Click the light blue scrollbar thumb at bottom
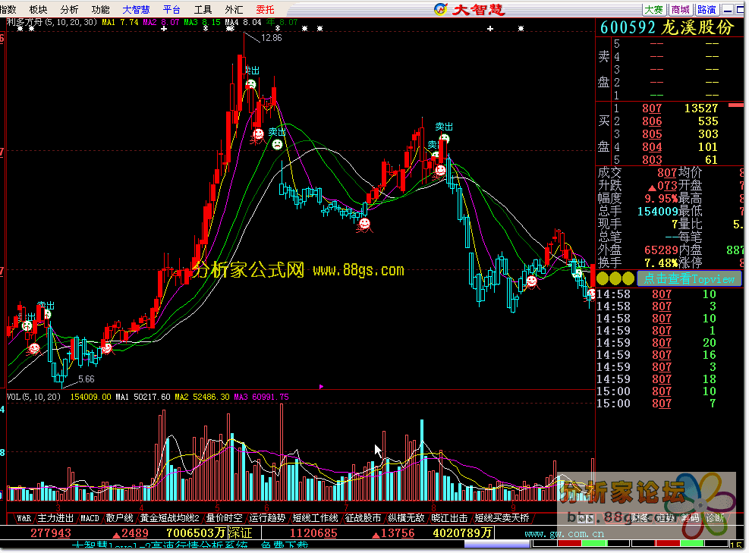749x553 pixels. point(497,544)
